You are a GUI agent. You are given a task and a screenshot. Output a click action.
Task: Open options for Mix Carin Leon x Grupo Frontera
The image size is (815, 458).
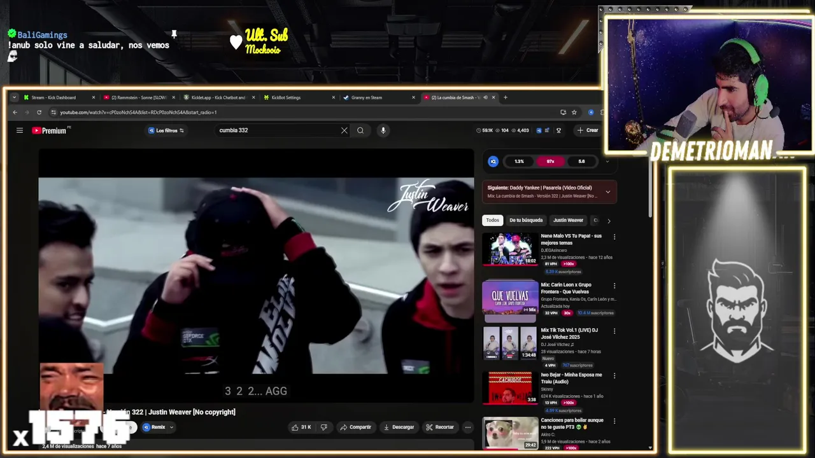(x=614, y=286)
